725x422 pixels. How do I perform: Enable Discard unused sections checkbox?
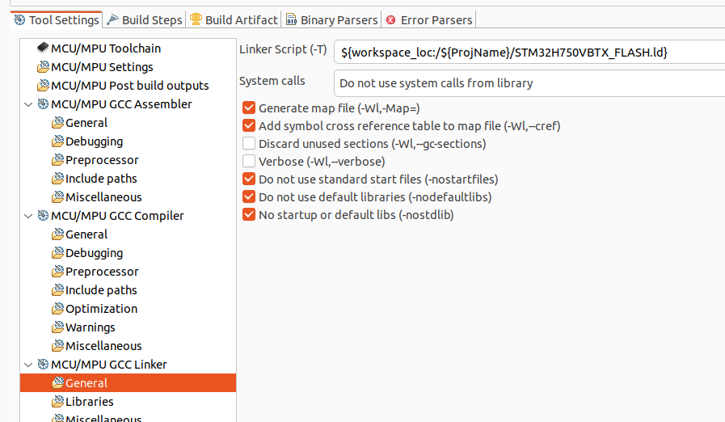pyautogui.click(x=249, y=144)
